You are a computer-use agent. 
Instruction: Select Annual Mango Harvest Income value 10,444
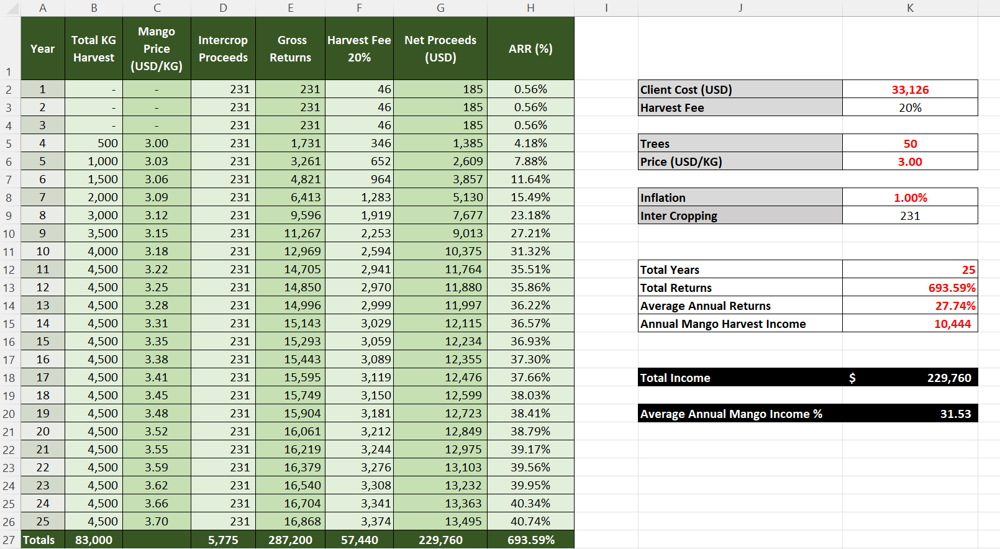click(x=910, y=324)
